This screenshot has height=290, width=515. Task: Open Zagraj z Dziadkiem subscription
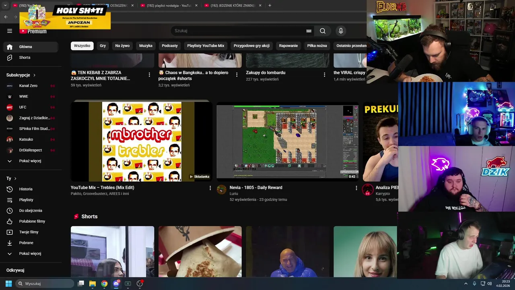[x=31, y=118]
